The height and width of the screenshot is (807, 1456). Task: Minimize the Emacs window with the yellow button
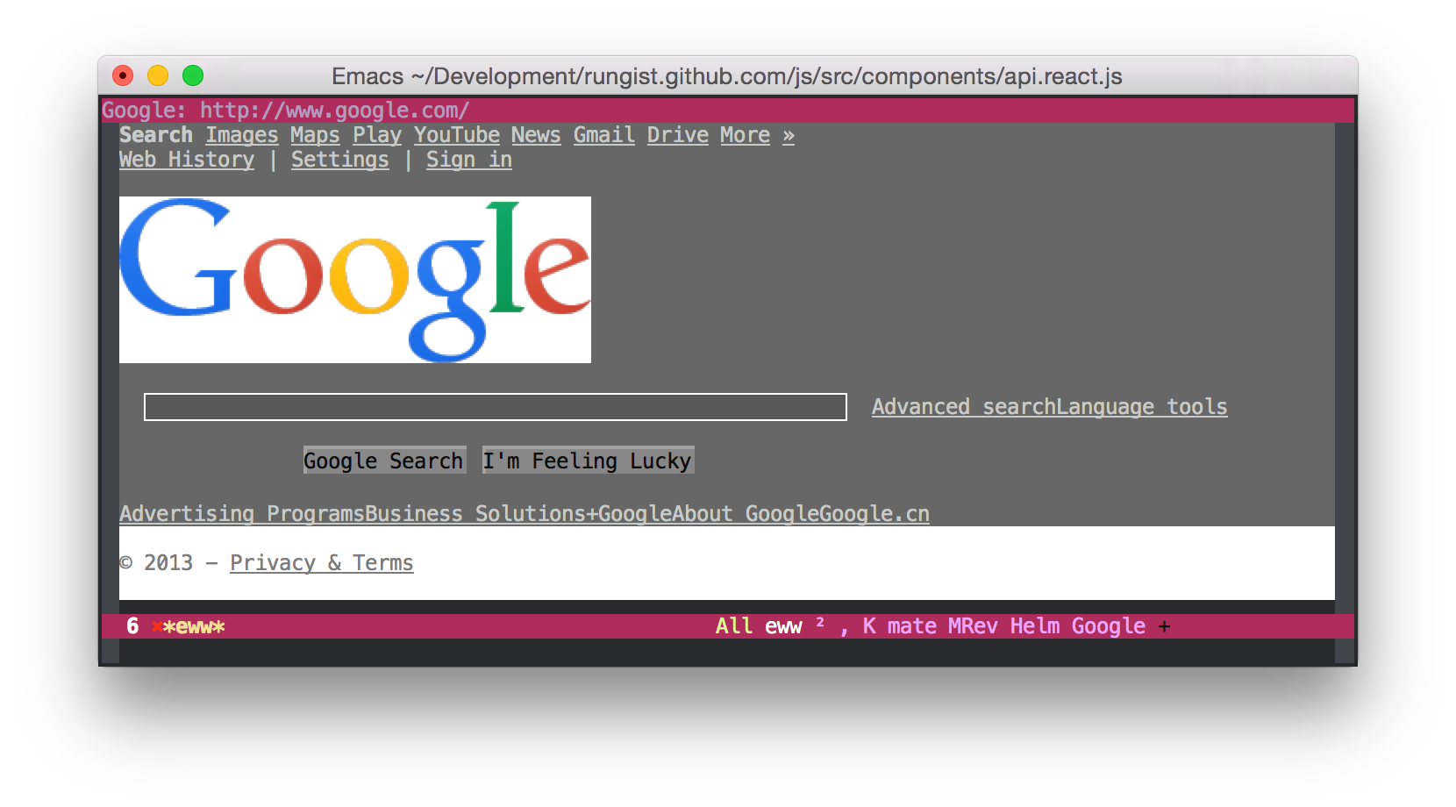coord(158,76)
